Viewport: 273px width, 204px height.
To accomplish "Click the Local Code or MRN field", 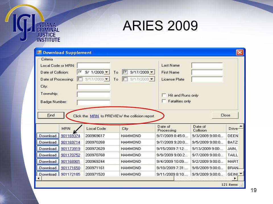I will click(x=94, y=65).
